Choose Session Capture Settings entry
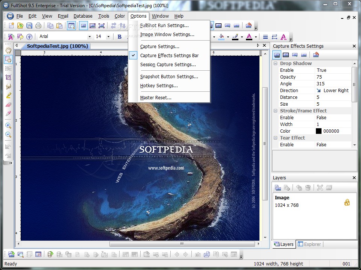Screen dimensions: 361x270 coord(169,65)
